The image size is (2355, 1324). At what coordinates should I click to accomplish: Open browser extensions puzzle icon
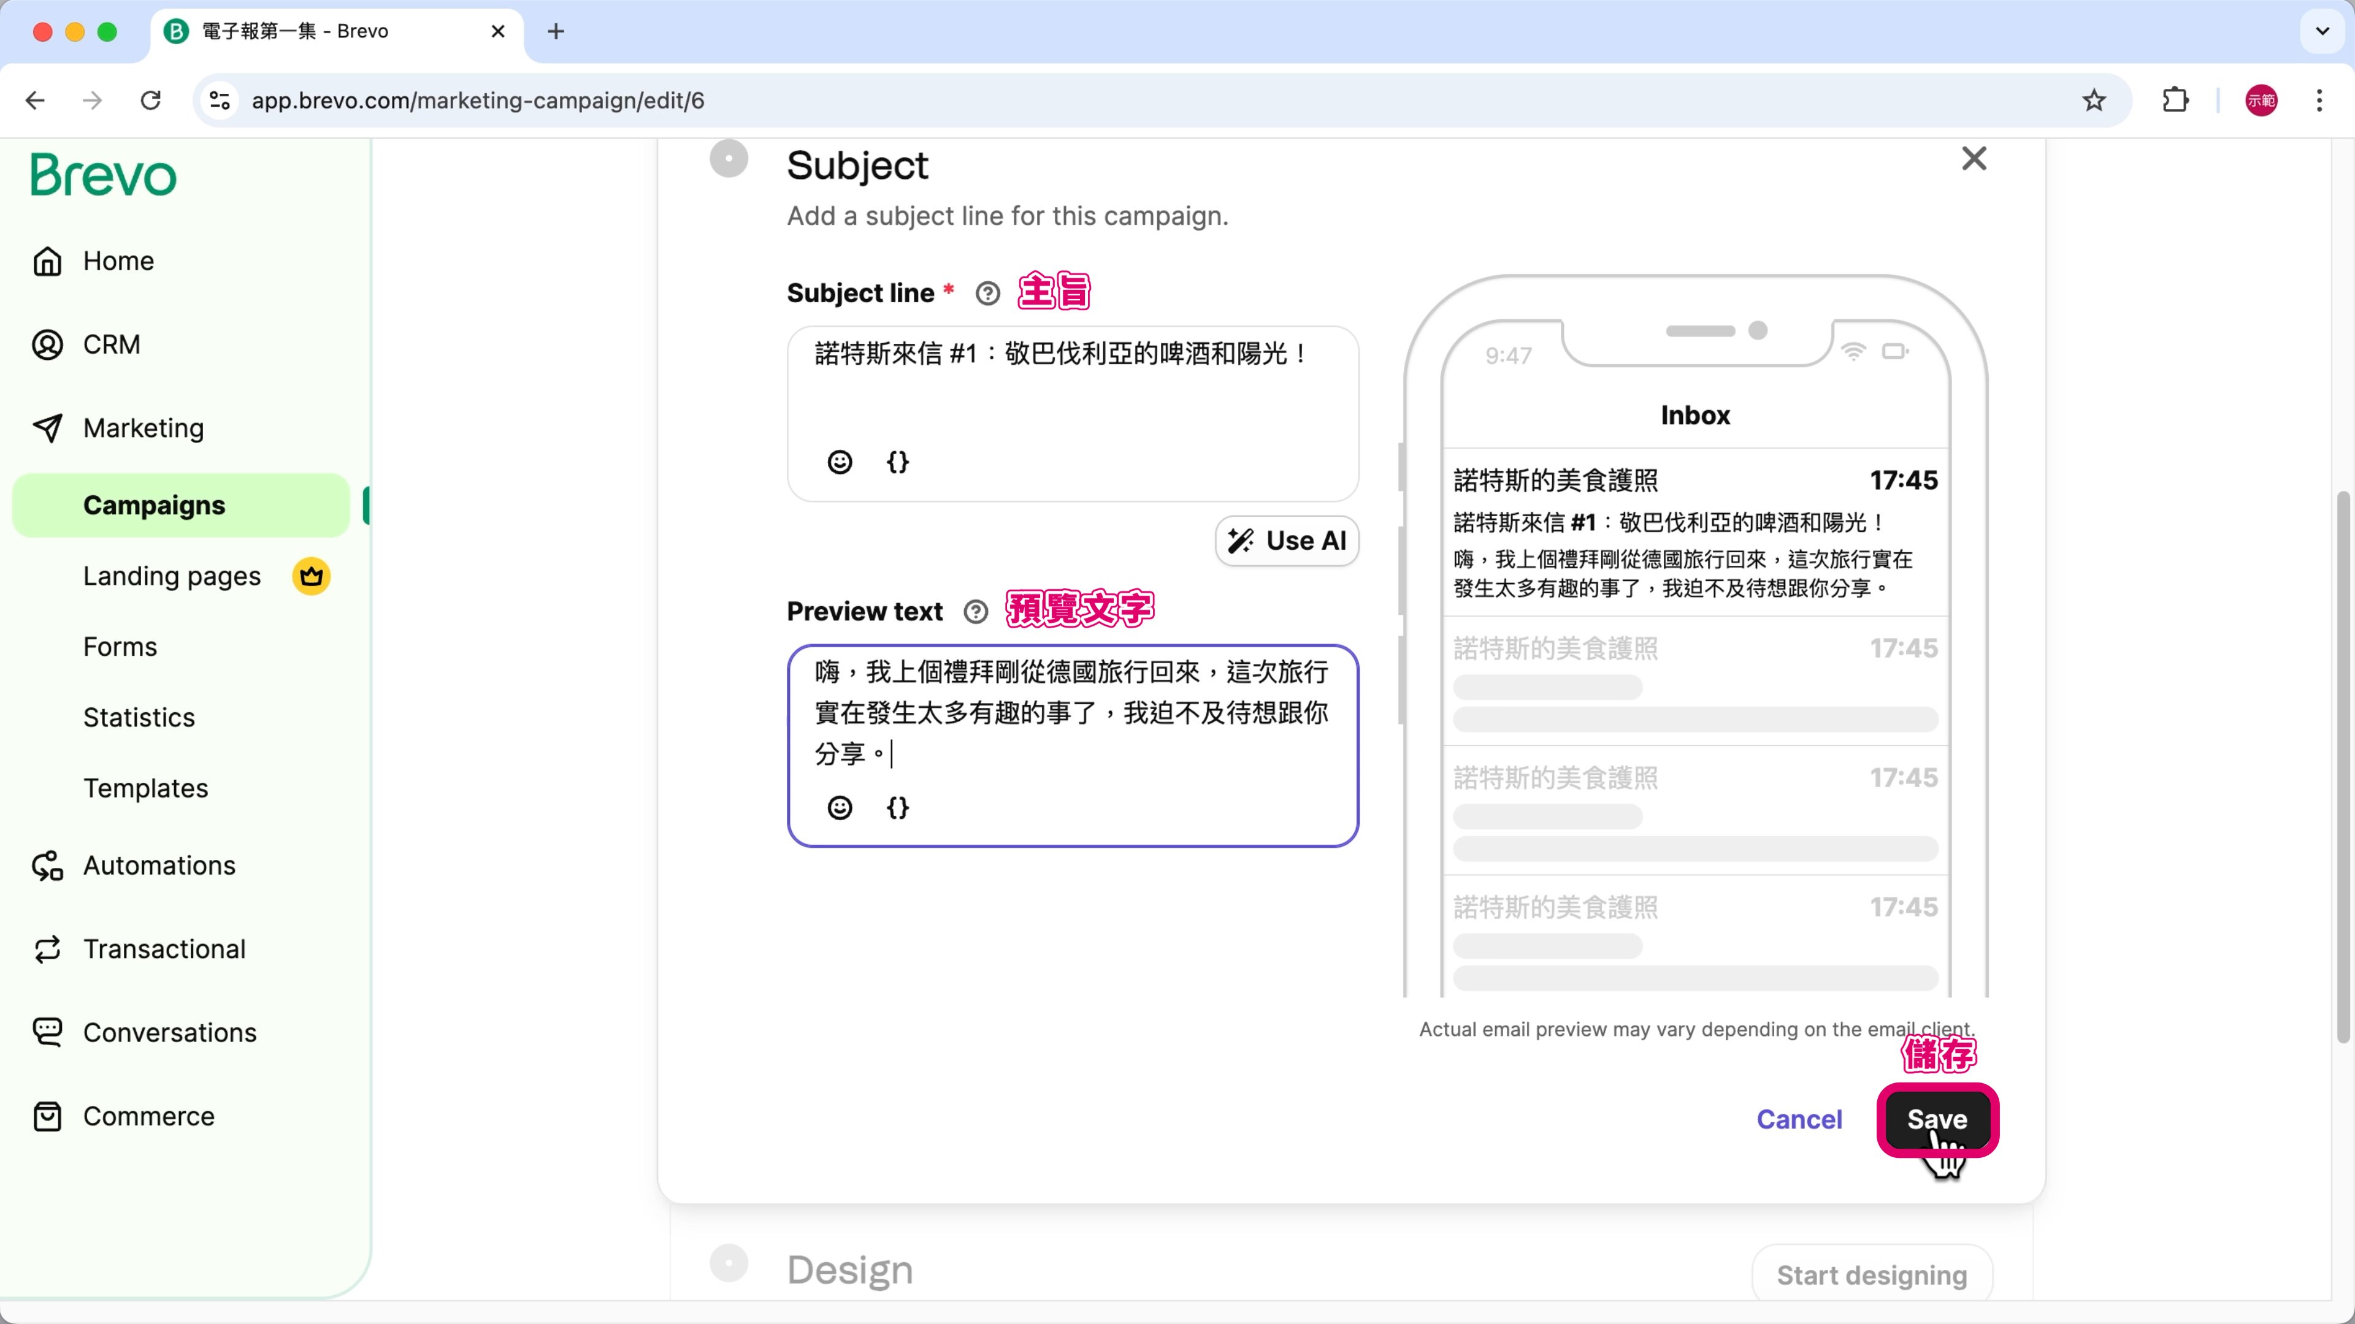pyautogui.click(x=2175, y=101)
